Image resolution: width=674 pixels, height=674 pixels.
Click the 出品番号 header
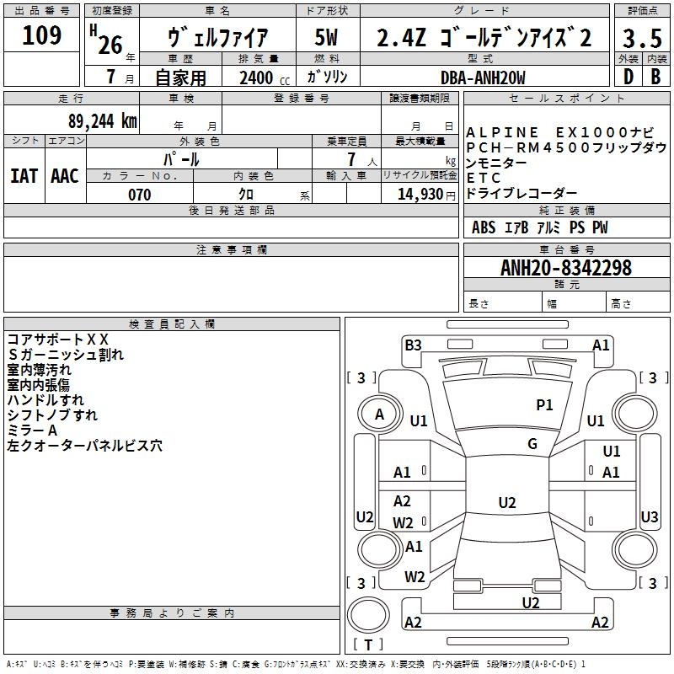(41, 11)
